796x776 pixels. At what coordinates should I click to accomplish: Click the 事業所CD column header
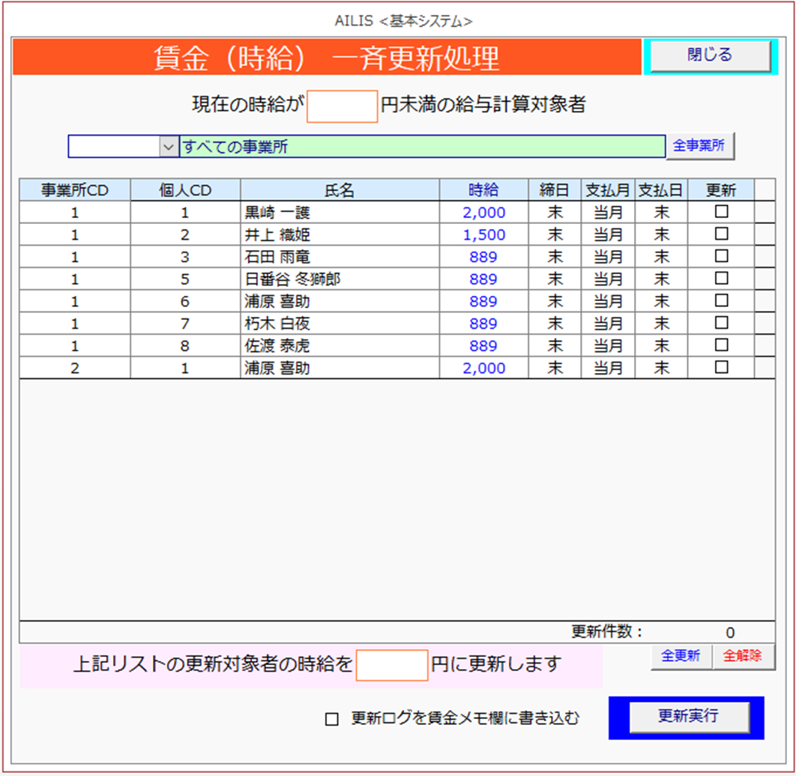[75, 190]
